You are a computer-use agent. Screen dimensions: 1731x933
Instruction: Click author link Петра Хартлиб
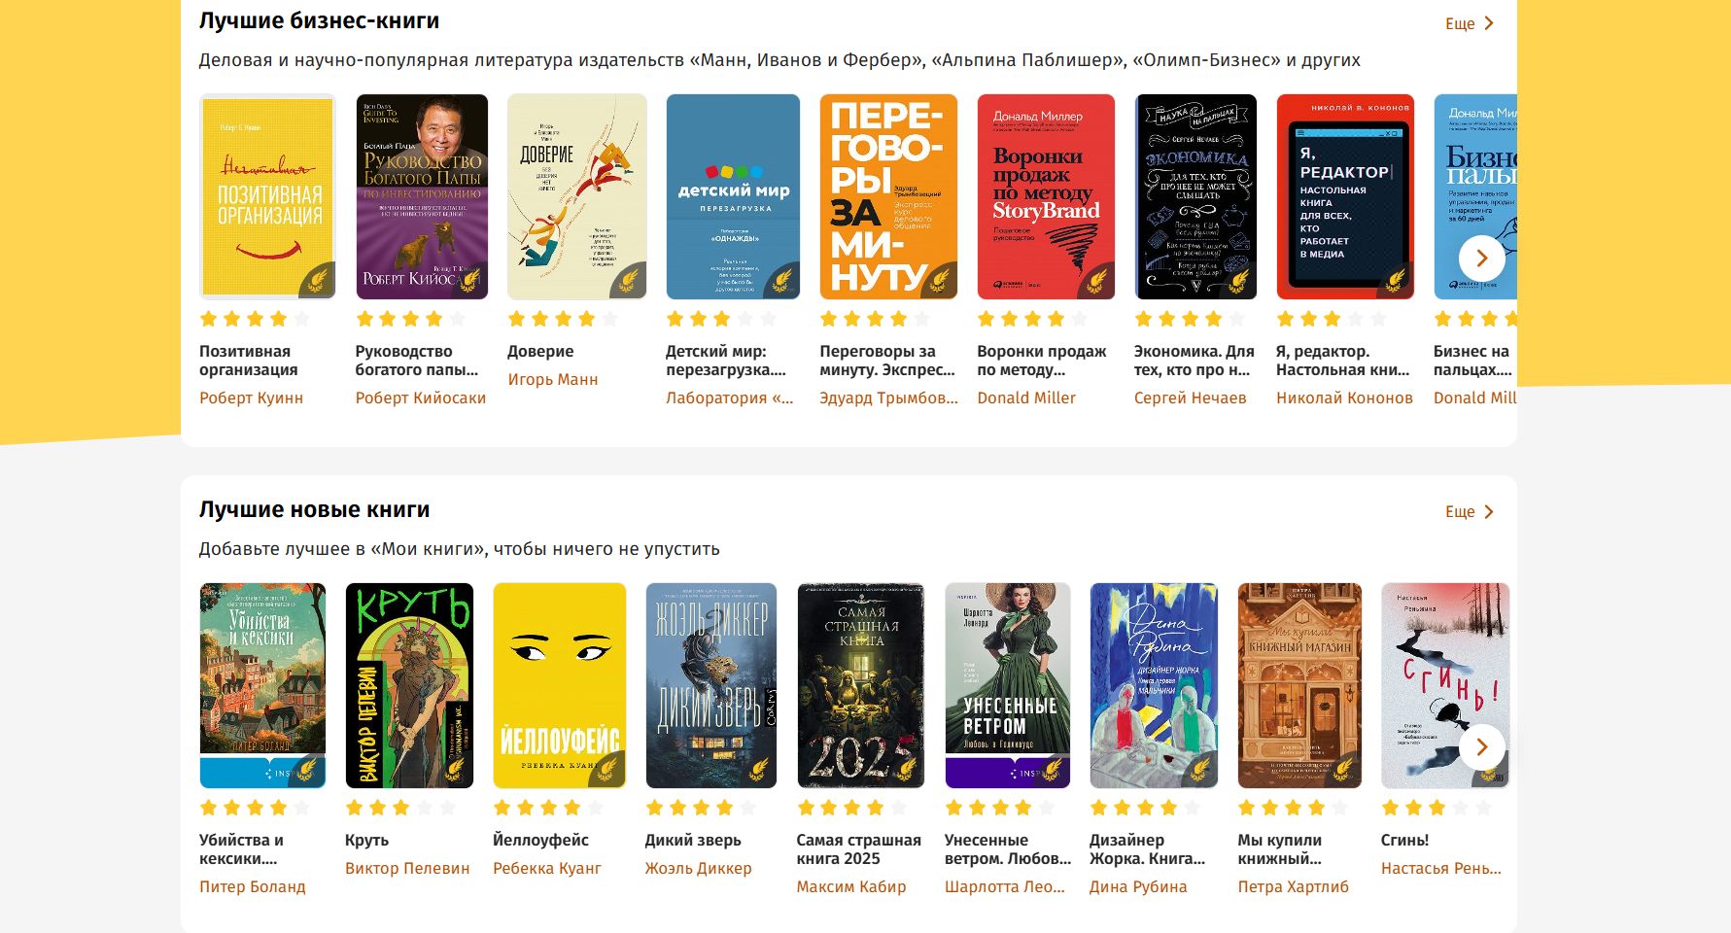[1293, 886]
